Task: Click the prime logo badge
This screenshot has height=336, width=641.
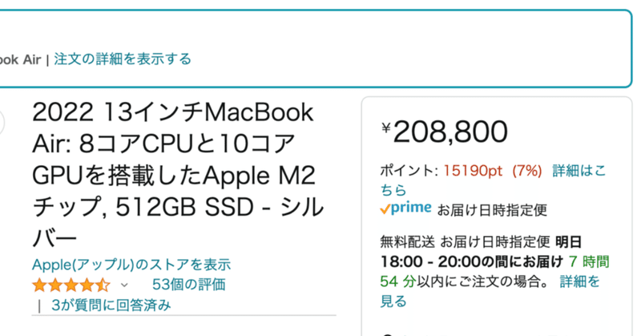Action: pyautogui.click(x=405, y=208)
